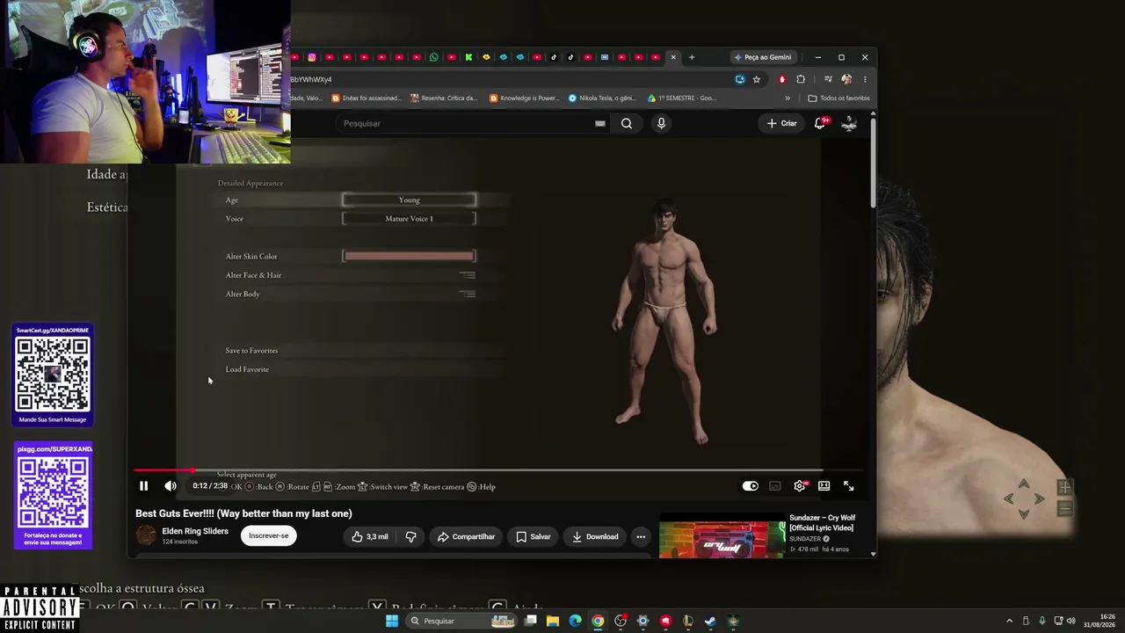1125x633 pixels.
Task: Open the 'Resenha: Crítica da...' bookmark
Action: (444, 98)
